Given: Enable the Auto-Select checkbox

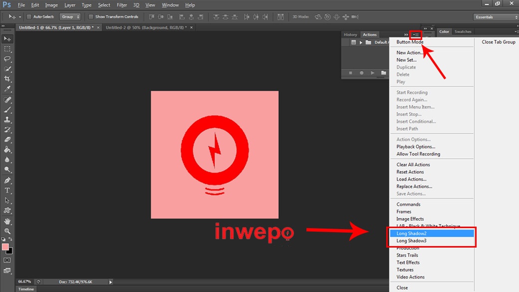Looking at the screenshot, I should click(29, 17).
